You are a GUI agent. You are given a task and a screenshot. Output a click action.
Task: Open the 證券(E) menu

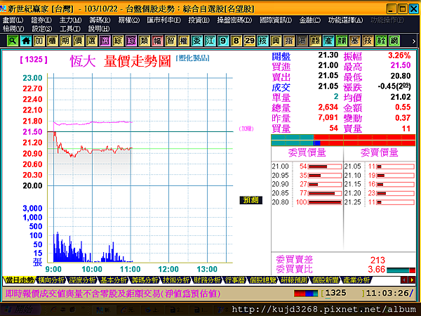pos(41,20)
